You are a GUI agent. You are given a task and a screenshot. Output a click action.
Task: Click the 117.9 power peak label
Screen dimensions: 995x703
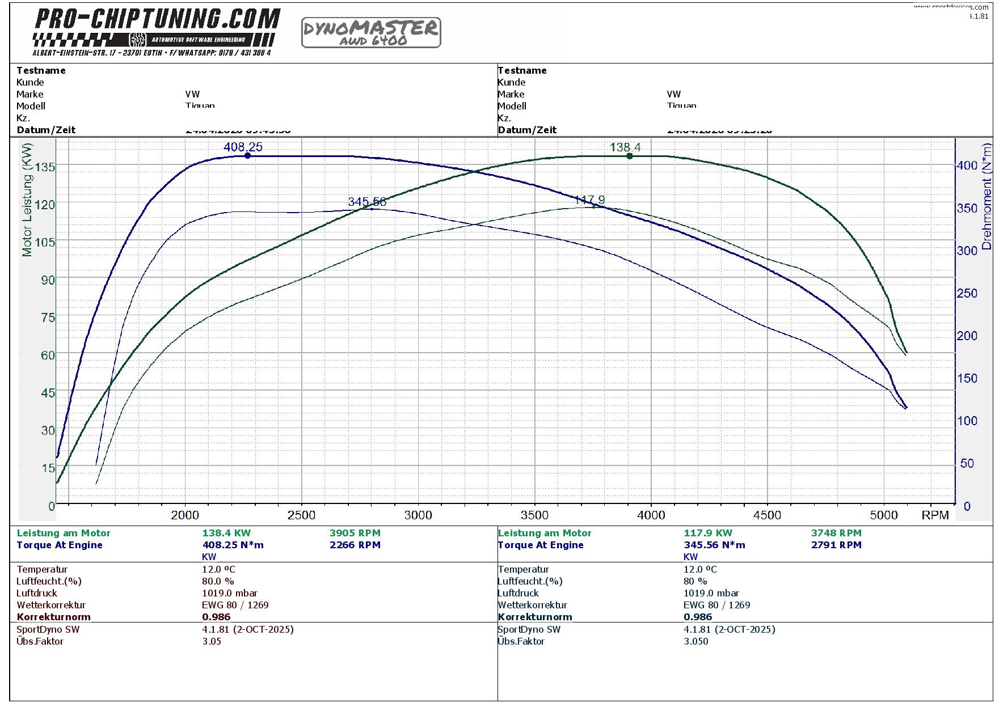point(589,200)
